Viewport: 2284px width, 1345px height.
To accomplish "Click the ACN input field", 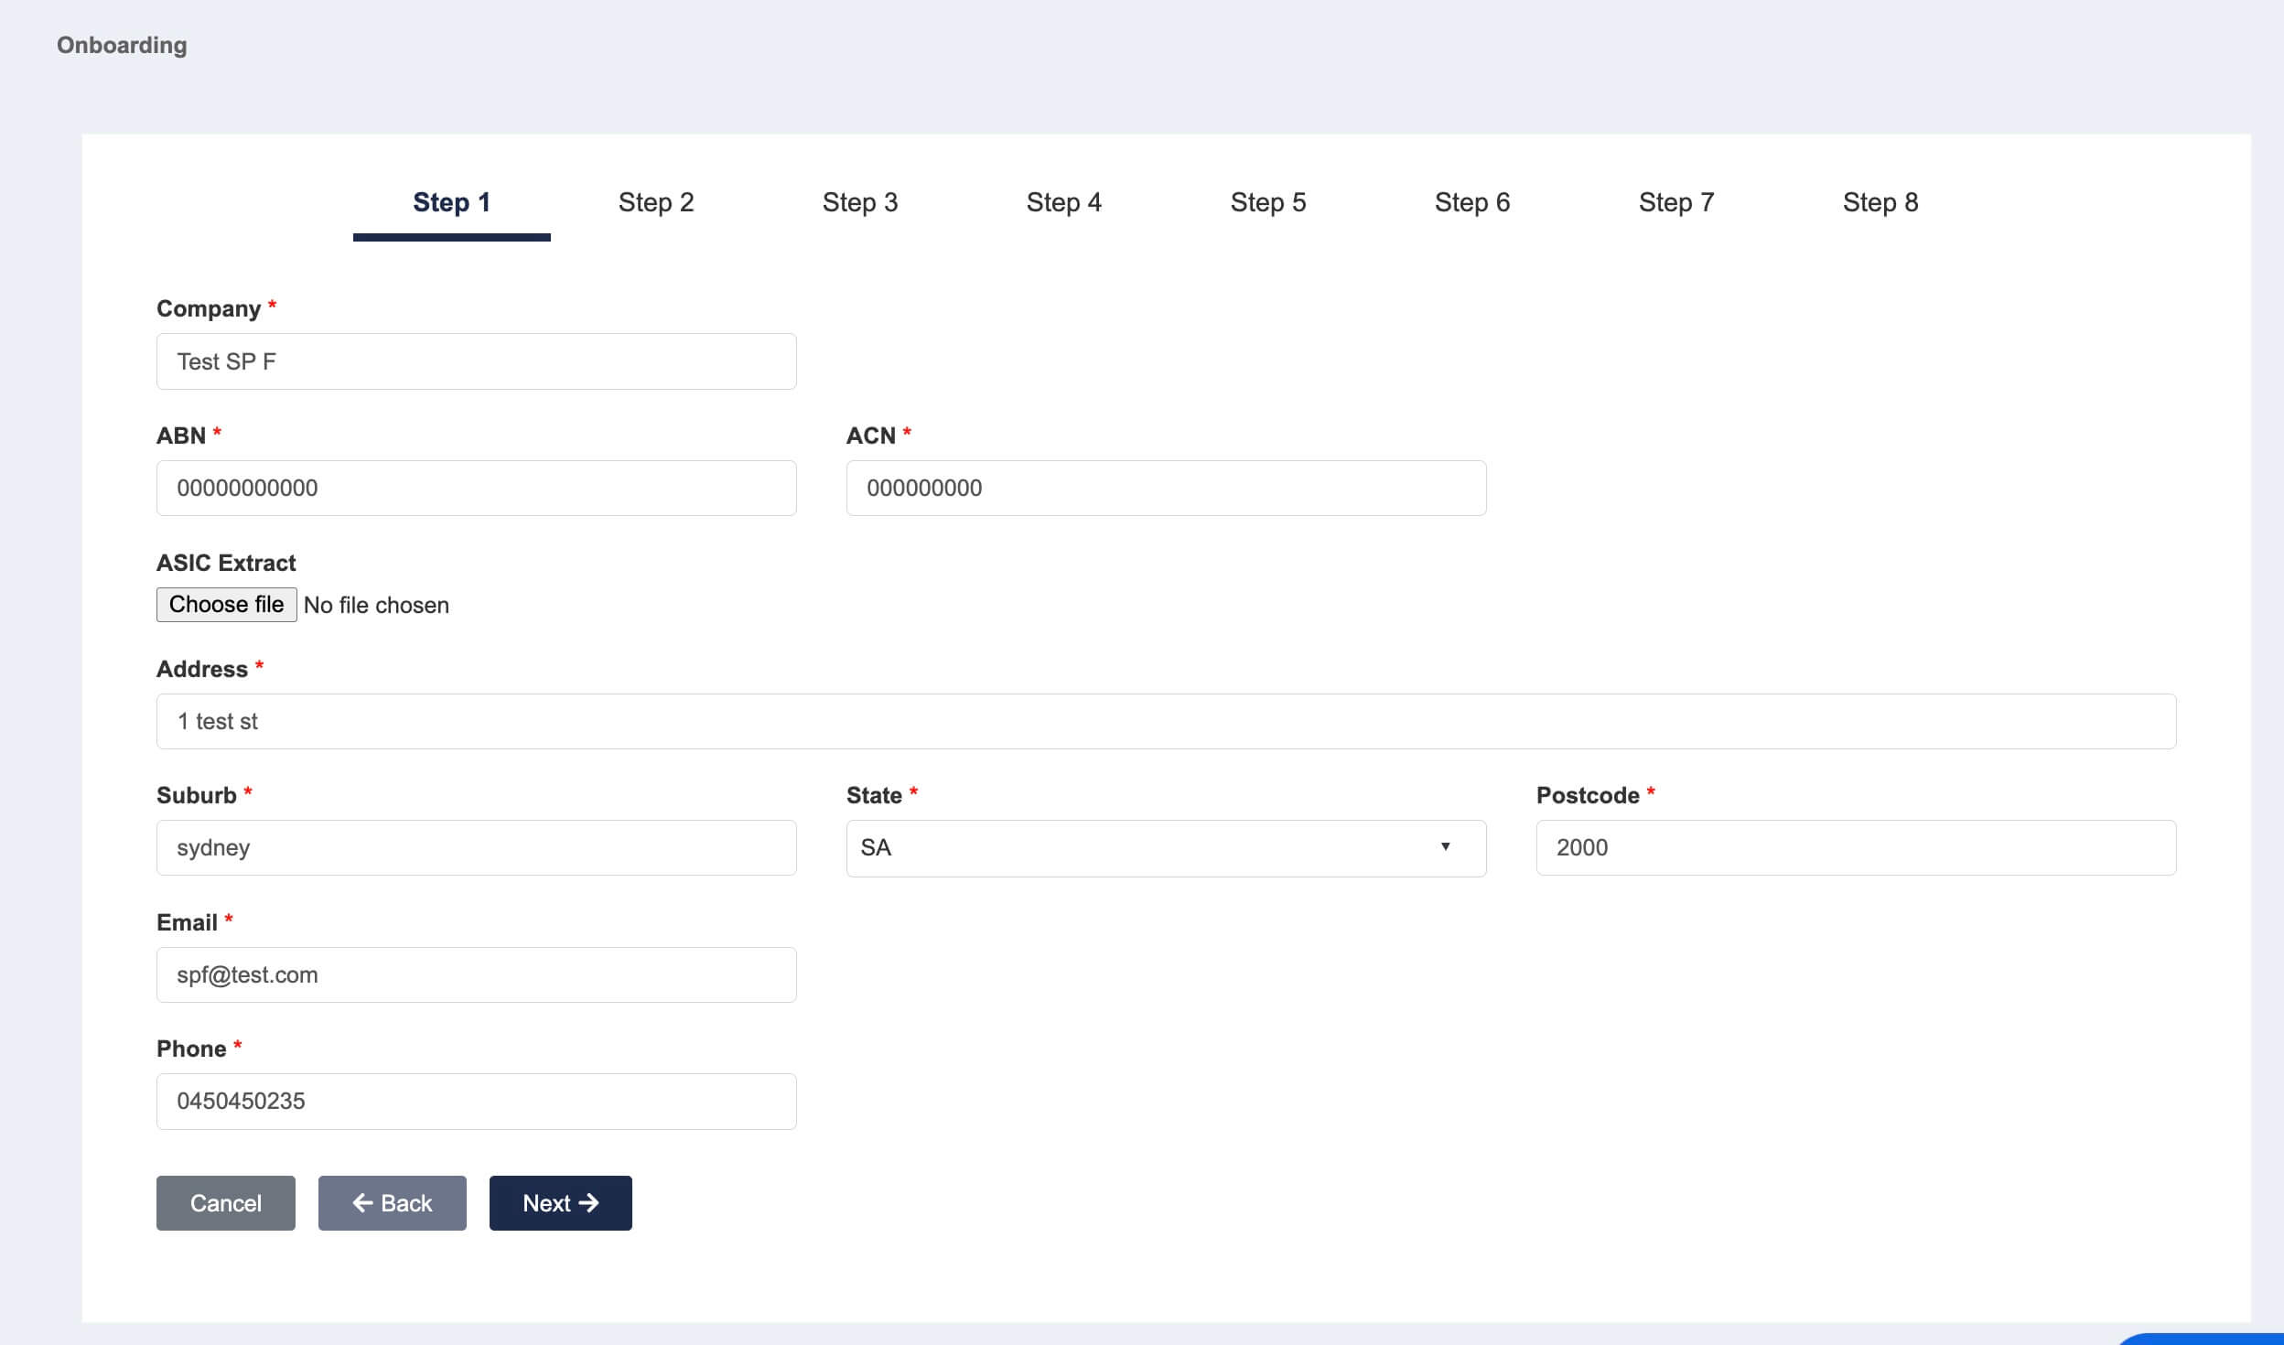I will [x=1167, y=488].
